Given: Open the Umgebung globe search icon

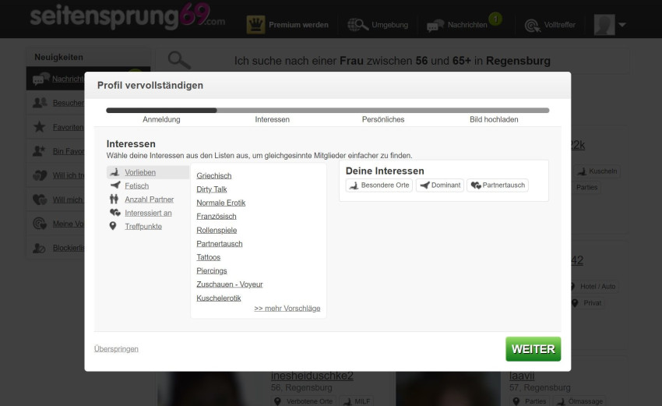Looking at the screenshot, I should pyautogui.click(x=357, y=25).
